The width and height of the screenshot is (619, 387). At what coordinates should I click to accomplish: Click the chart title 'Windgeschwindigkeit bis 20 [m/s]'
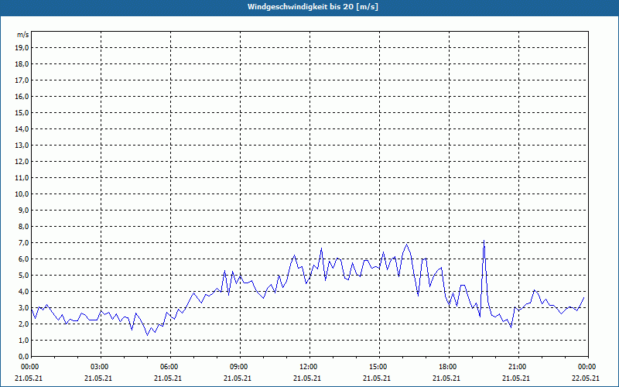[313, 7]
